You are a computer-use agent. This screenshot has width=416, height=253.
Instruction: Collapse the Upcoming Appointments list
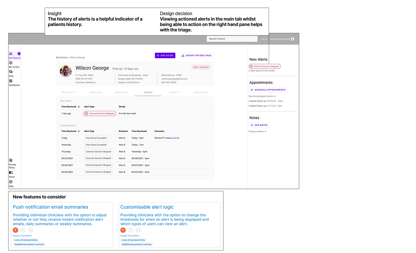275,96
